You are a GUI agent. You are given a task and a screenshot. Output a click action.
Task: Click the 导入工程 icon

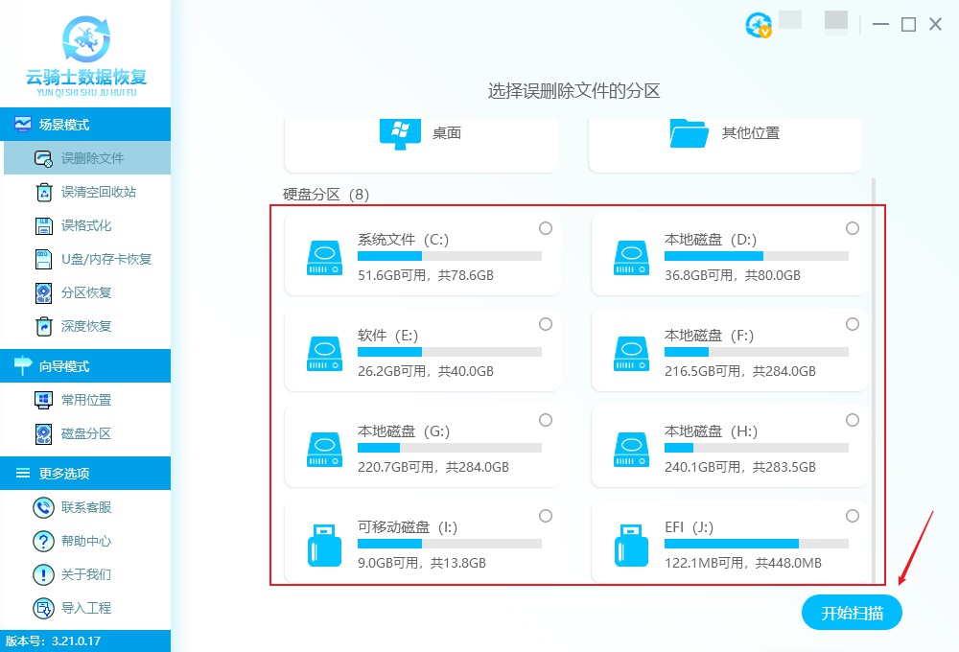coord(43,608)
